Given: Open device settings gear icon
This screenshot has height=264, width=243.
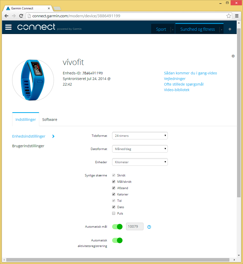Looking at the screenshot, I should [x=233, y=56].
